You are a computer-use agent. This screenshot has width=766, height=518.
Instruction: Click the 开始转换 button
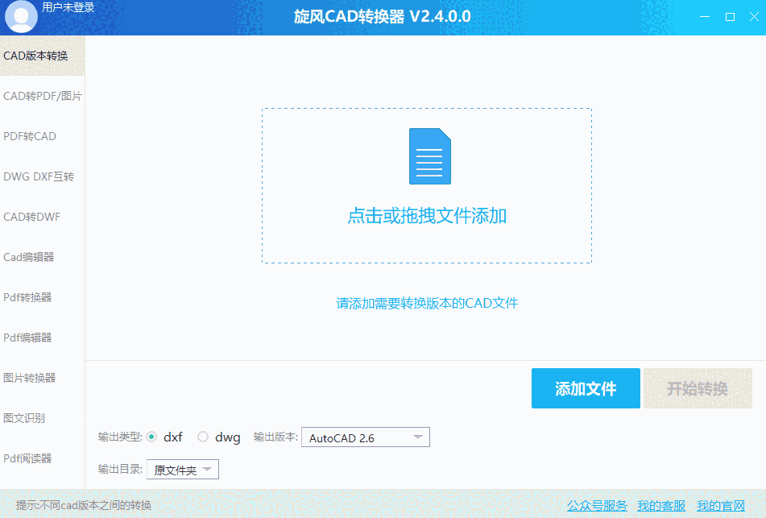pyautogui.click(x=698, y=388)
